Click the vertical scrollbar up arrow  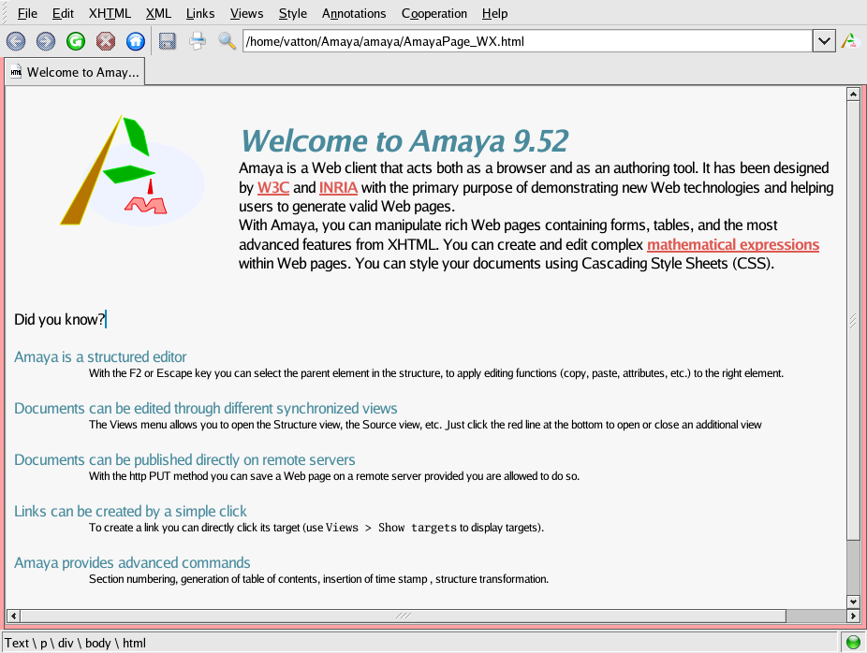click(x=853, y=94)
